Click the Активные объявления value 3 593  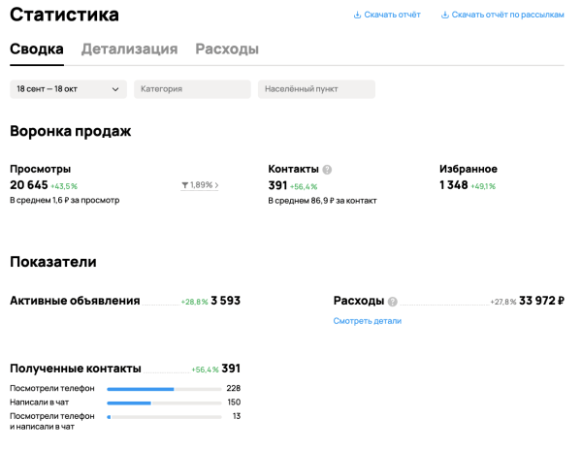[x=226, y=301]
